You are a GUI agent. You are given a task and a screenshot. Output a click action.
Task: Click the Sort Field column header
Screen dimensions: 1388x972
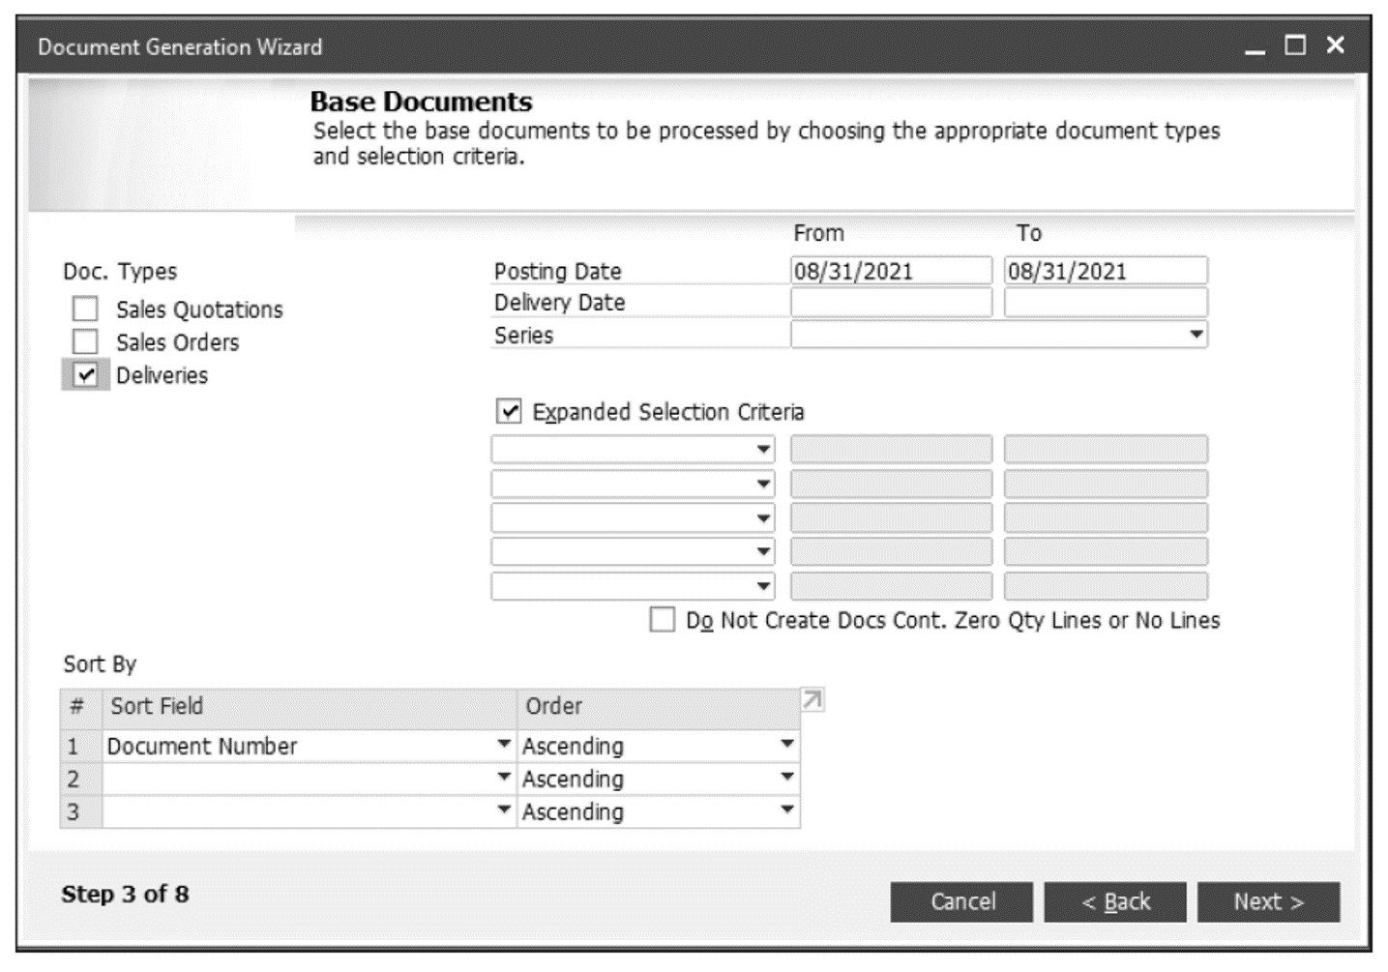157,707
